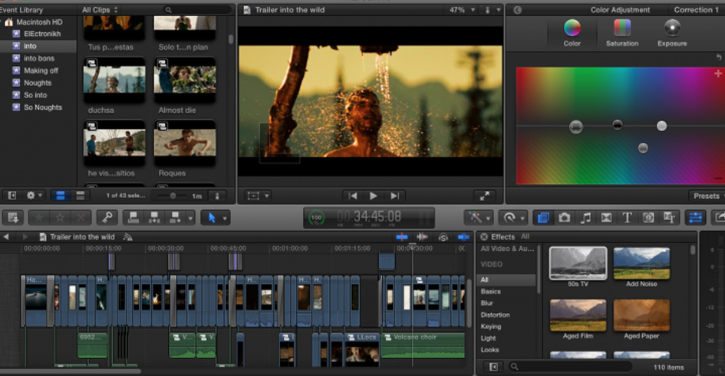
Task: Open the gear action menu in browser
Action: [35, 196]
